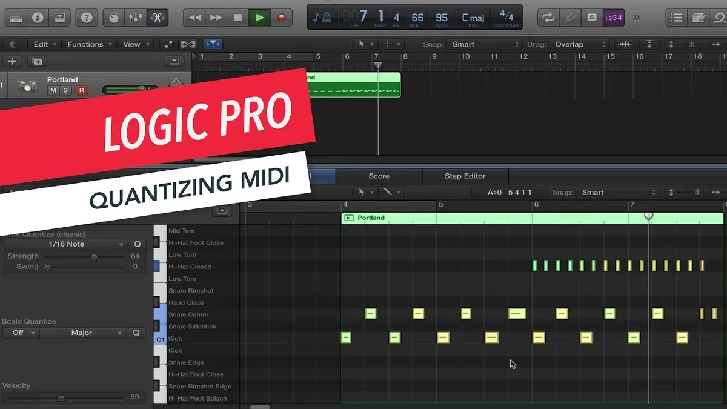This screenshot has height=409, width=727.
Task: Toggle the Flex bow-tie button
Action: click(188, 44)
